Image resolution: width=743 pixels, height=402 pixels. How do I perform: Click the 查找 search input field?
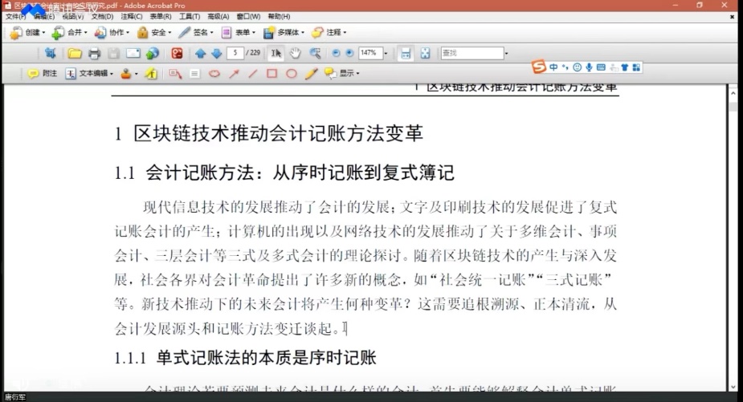(x=471, y=54)
